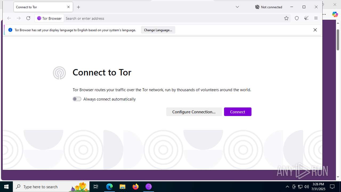Go back to previous page

(9, 18)
